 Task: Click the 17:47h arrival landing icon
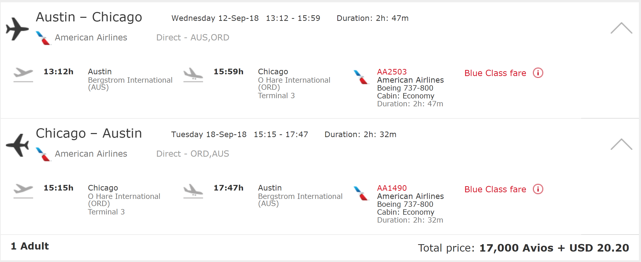193,191
